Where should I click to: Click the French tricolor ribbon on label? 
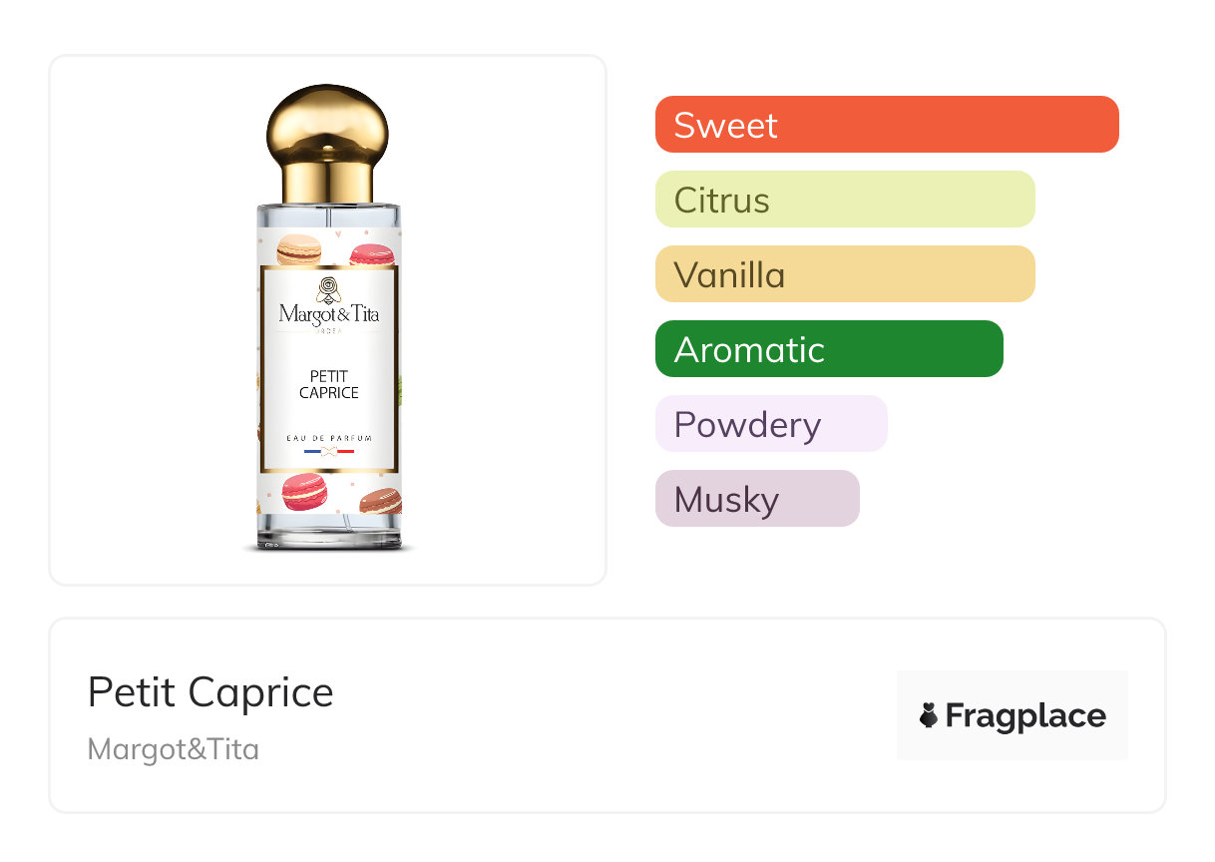click(x=328, y=452)
